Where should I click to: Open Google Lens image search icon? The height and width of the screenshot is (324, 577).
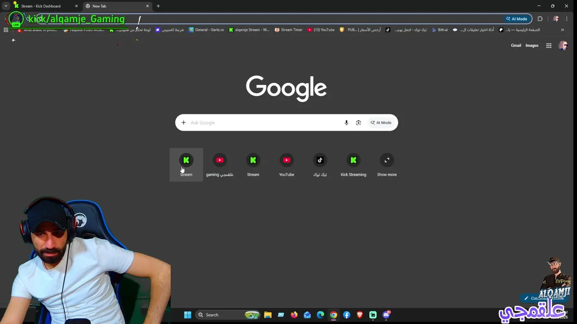click(x=358, y=122)
